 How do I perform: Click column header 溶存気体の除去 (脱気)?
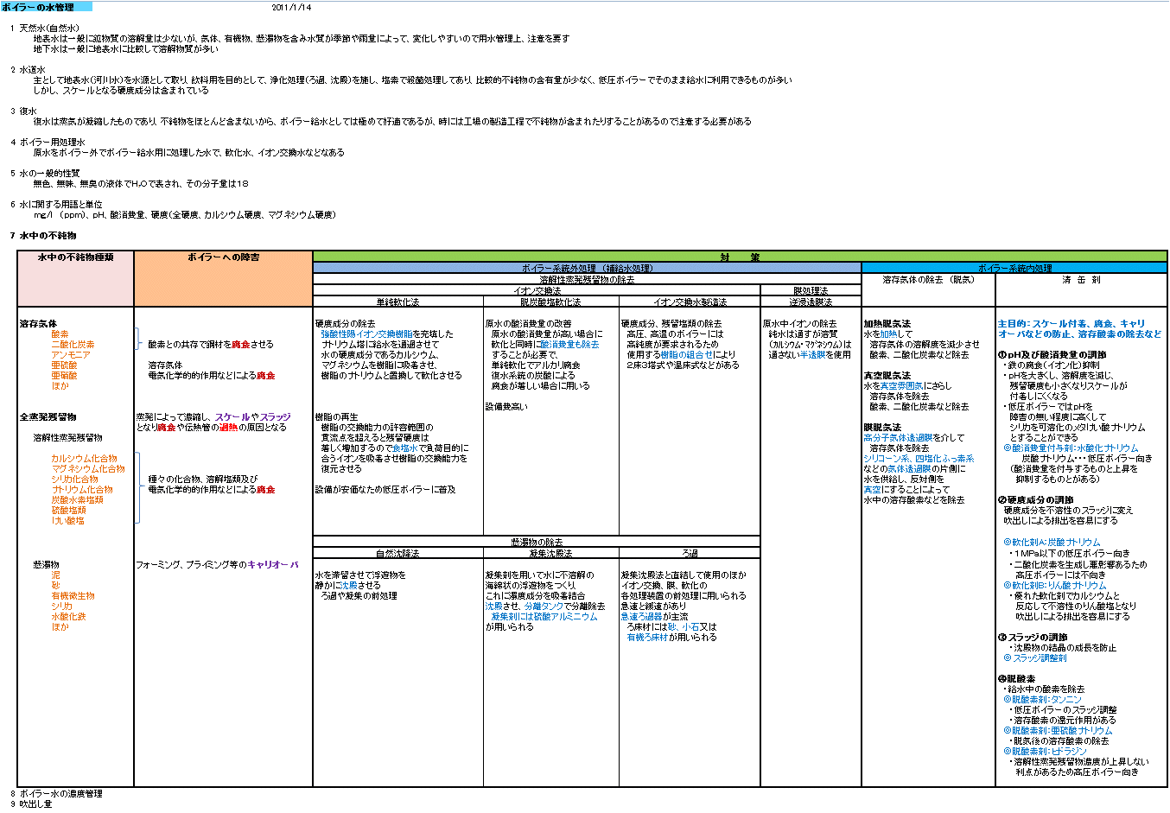pos(928,280)
